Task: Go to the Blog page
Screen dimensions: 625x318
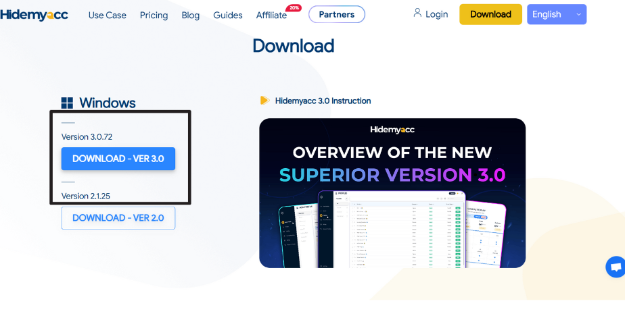Action: [x=191, y=15]
